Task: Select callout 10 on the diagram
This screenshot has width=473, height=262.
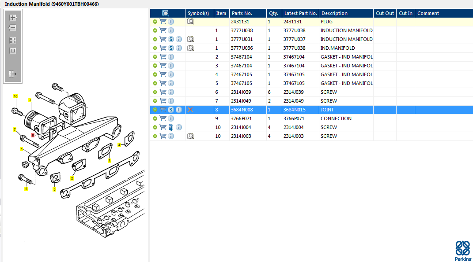Action: click(x=15, y=96)
